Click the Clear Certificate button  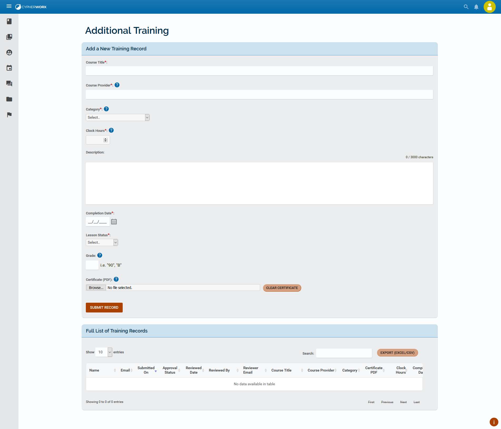tap(282, 288)
